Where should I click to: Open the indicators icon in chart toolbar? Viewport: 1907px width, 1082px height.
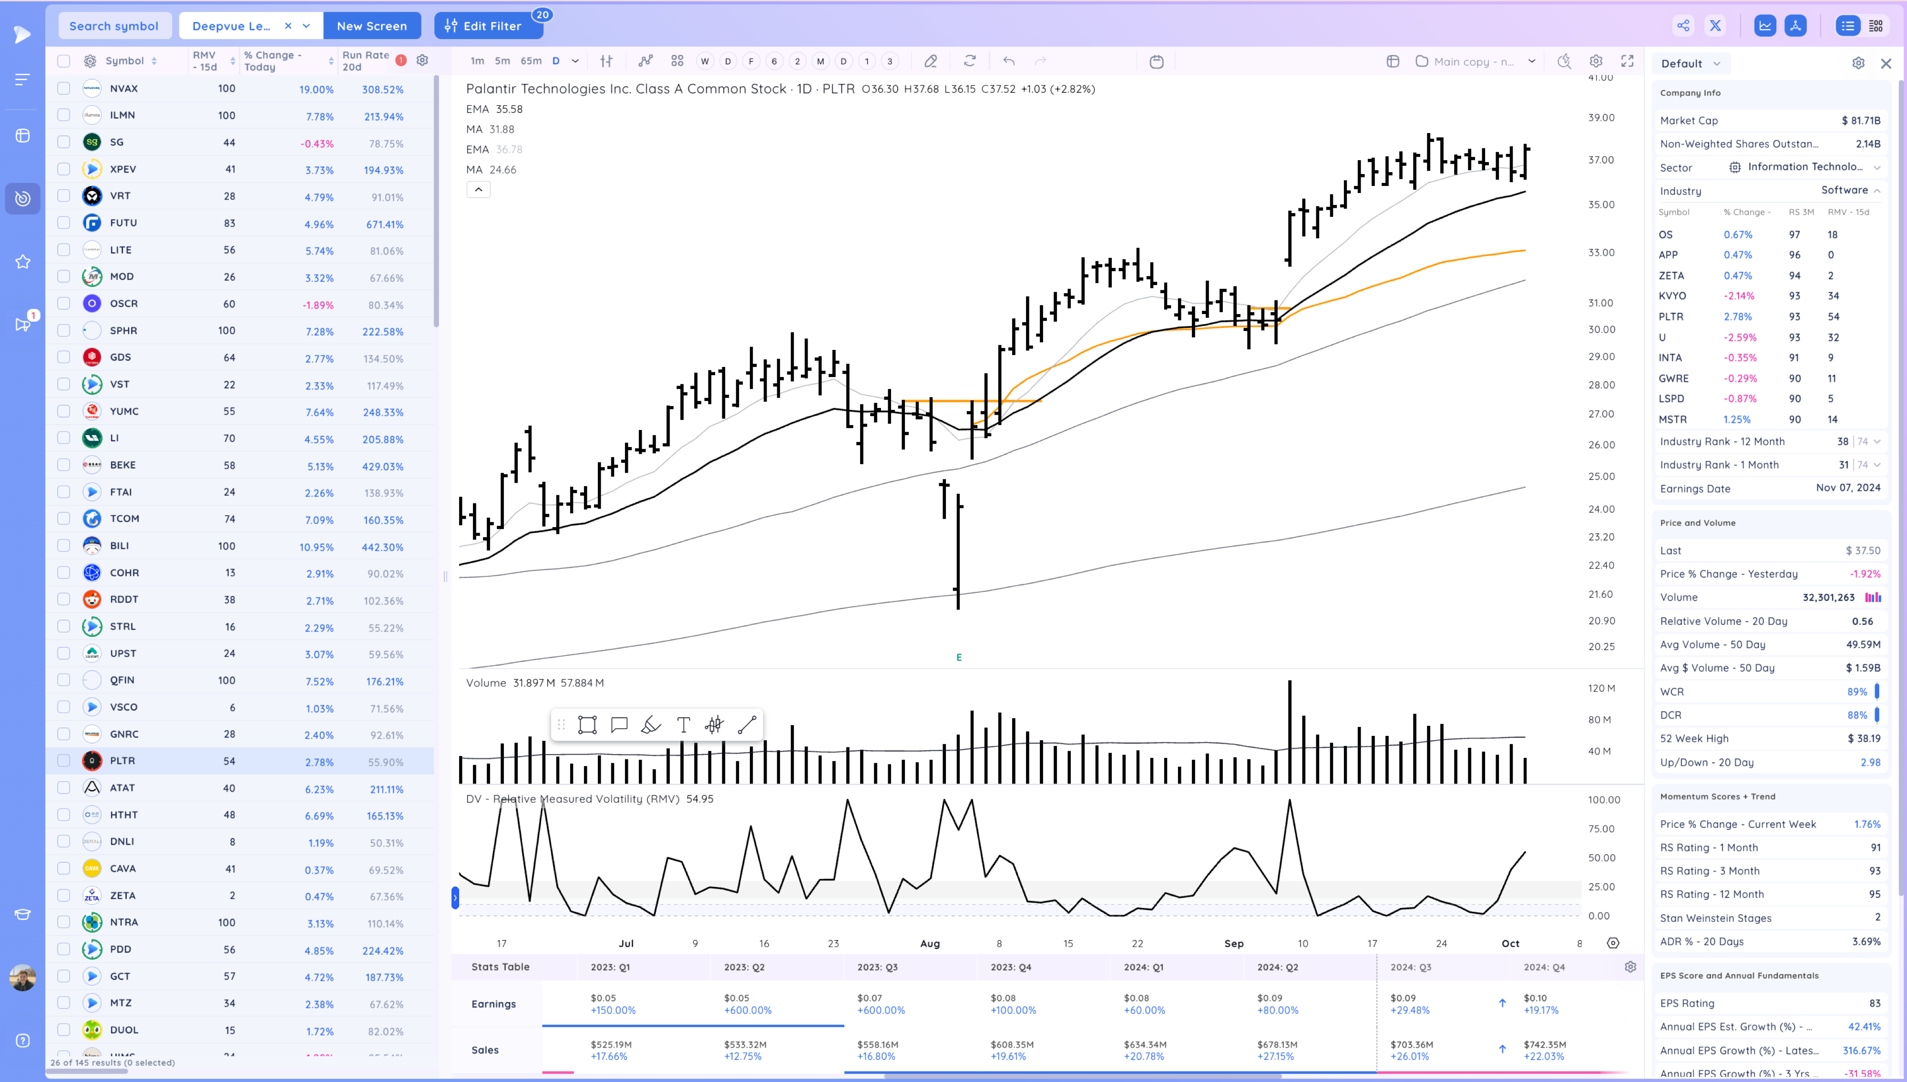tap(645, 61)
